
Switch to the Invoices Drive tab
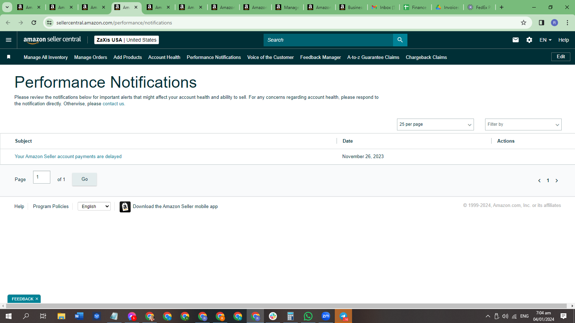point(447,7)
